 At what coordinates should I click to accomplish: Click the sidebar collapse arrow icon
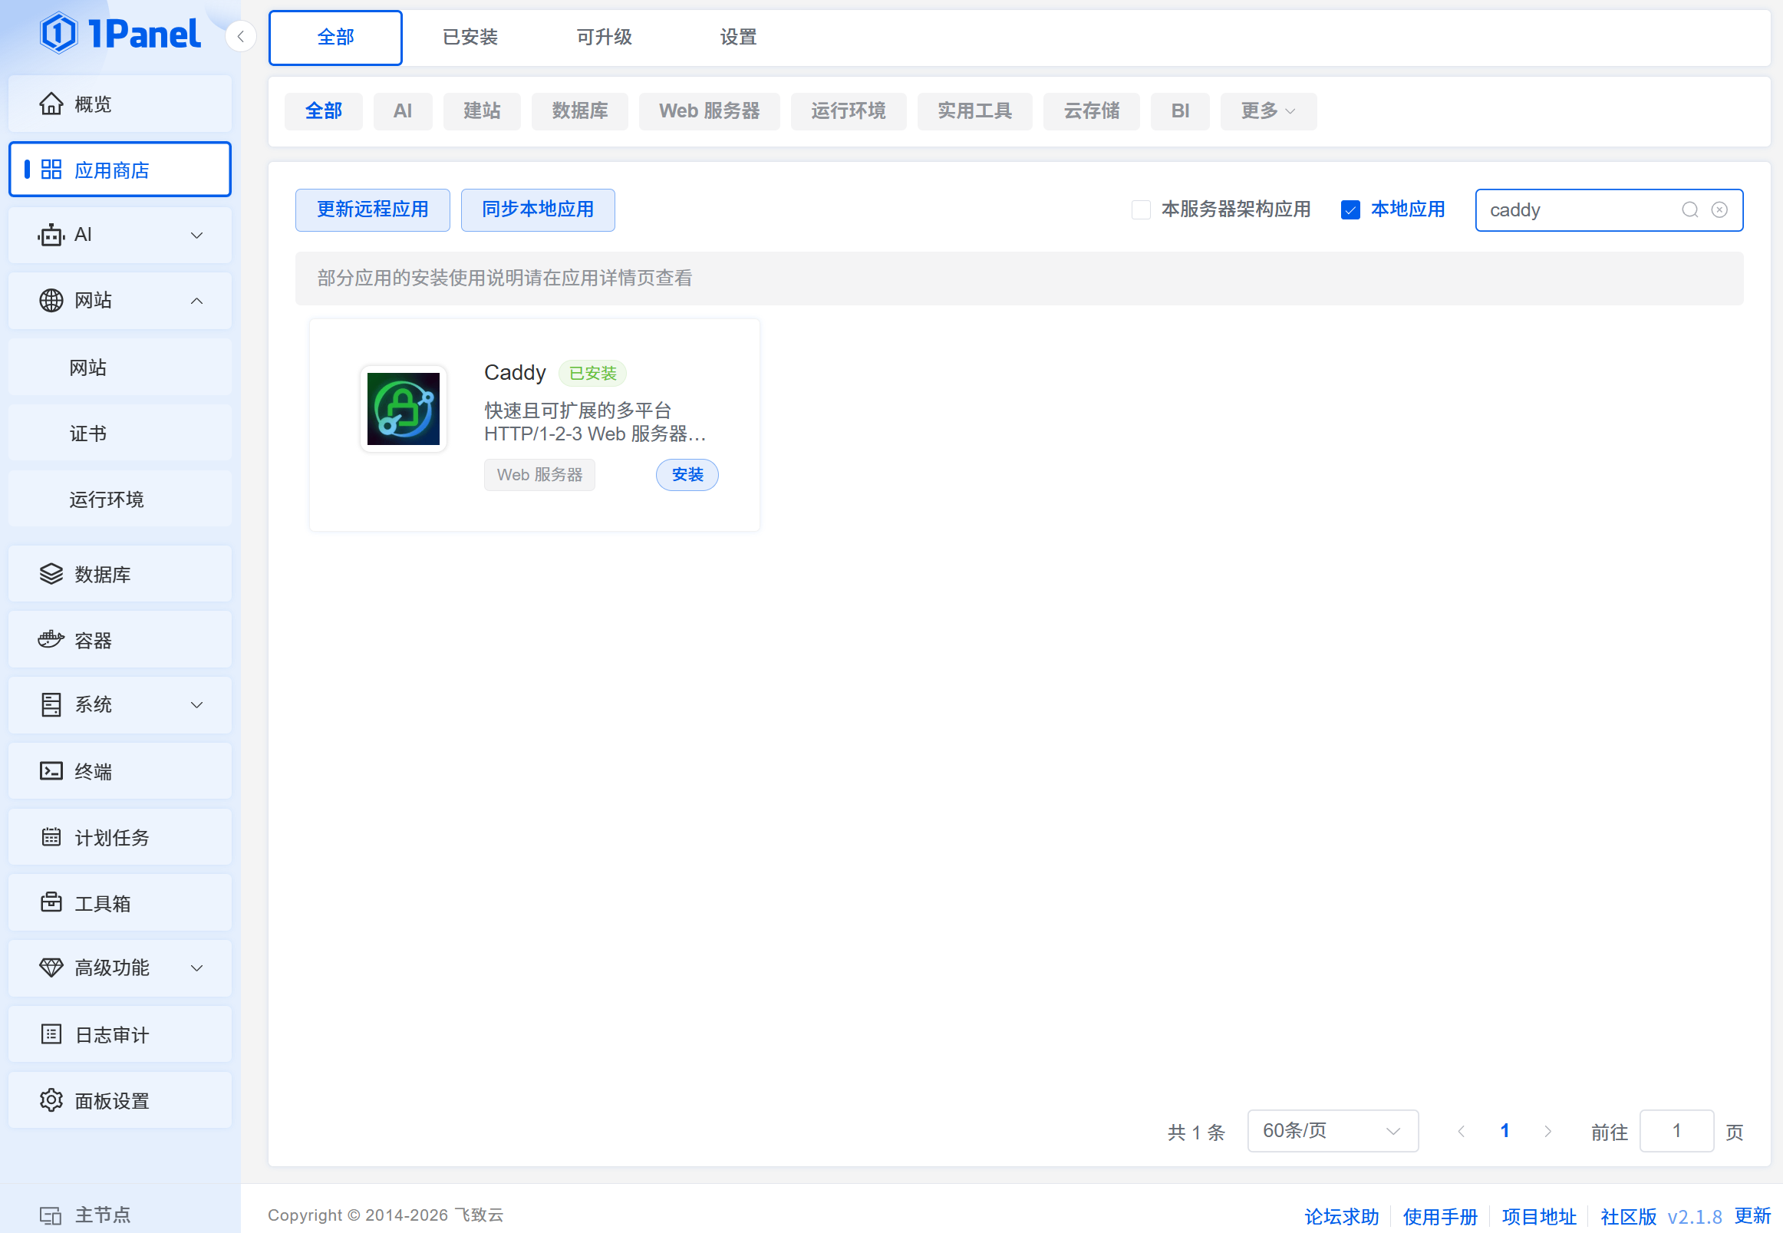pyautogui.click(x=241, y=36)
